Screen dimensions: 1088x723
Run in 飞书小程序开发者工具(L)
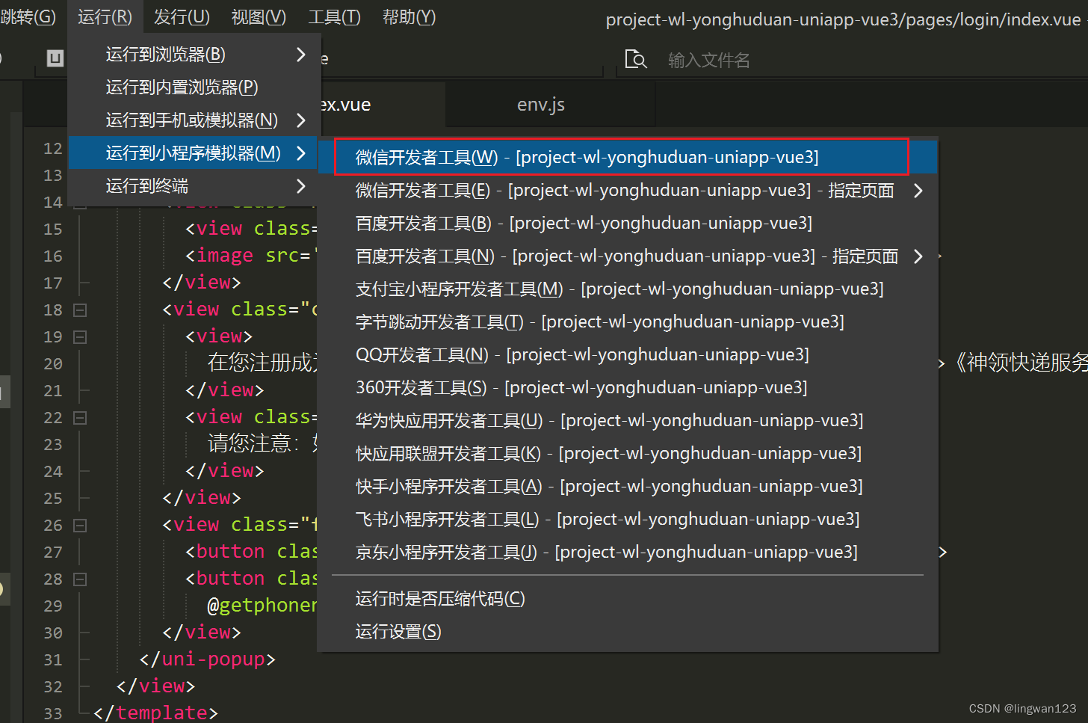tap(628, 520)
